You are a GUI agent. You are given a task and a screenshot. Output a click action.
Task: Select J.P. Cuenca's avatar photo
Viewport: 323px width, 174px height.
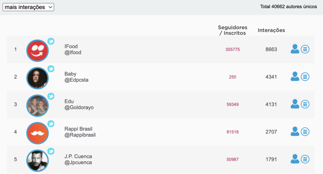coord(38,161)
